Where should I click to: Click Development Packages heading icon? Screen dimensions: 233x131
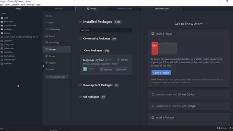tap(81, 85)
